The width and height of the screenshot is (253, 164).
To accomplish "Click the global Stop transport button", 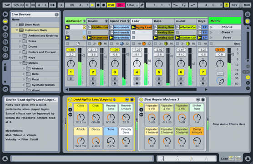I will point(98,5).
